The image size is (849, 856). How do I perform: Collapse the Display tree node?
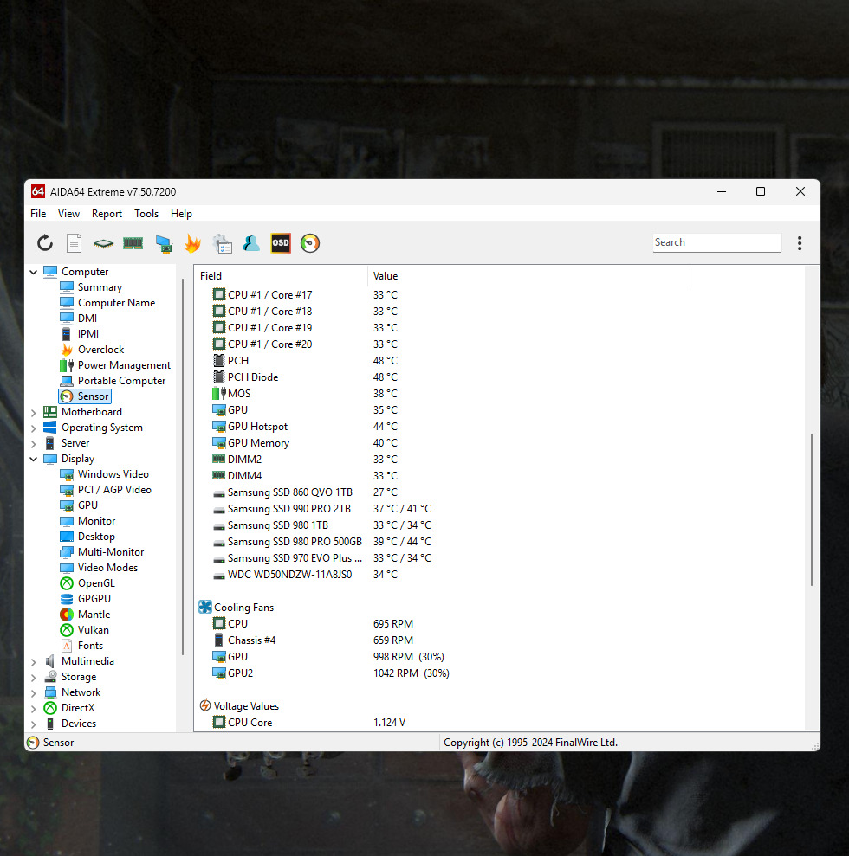coord(33,459)
